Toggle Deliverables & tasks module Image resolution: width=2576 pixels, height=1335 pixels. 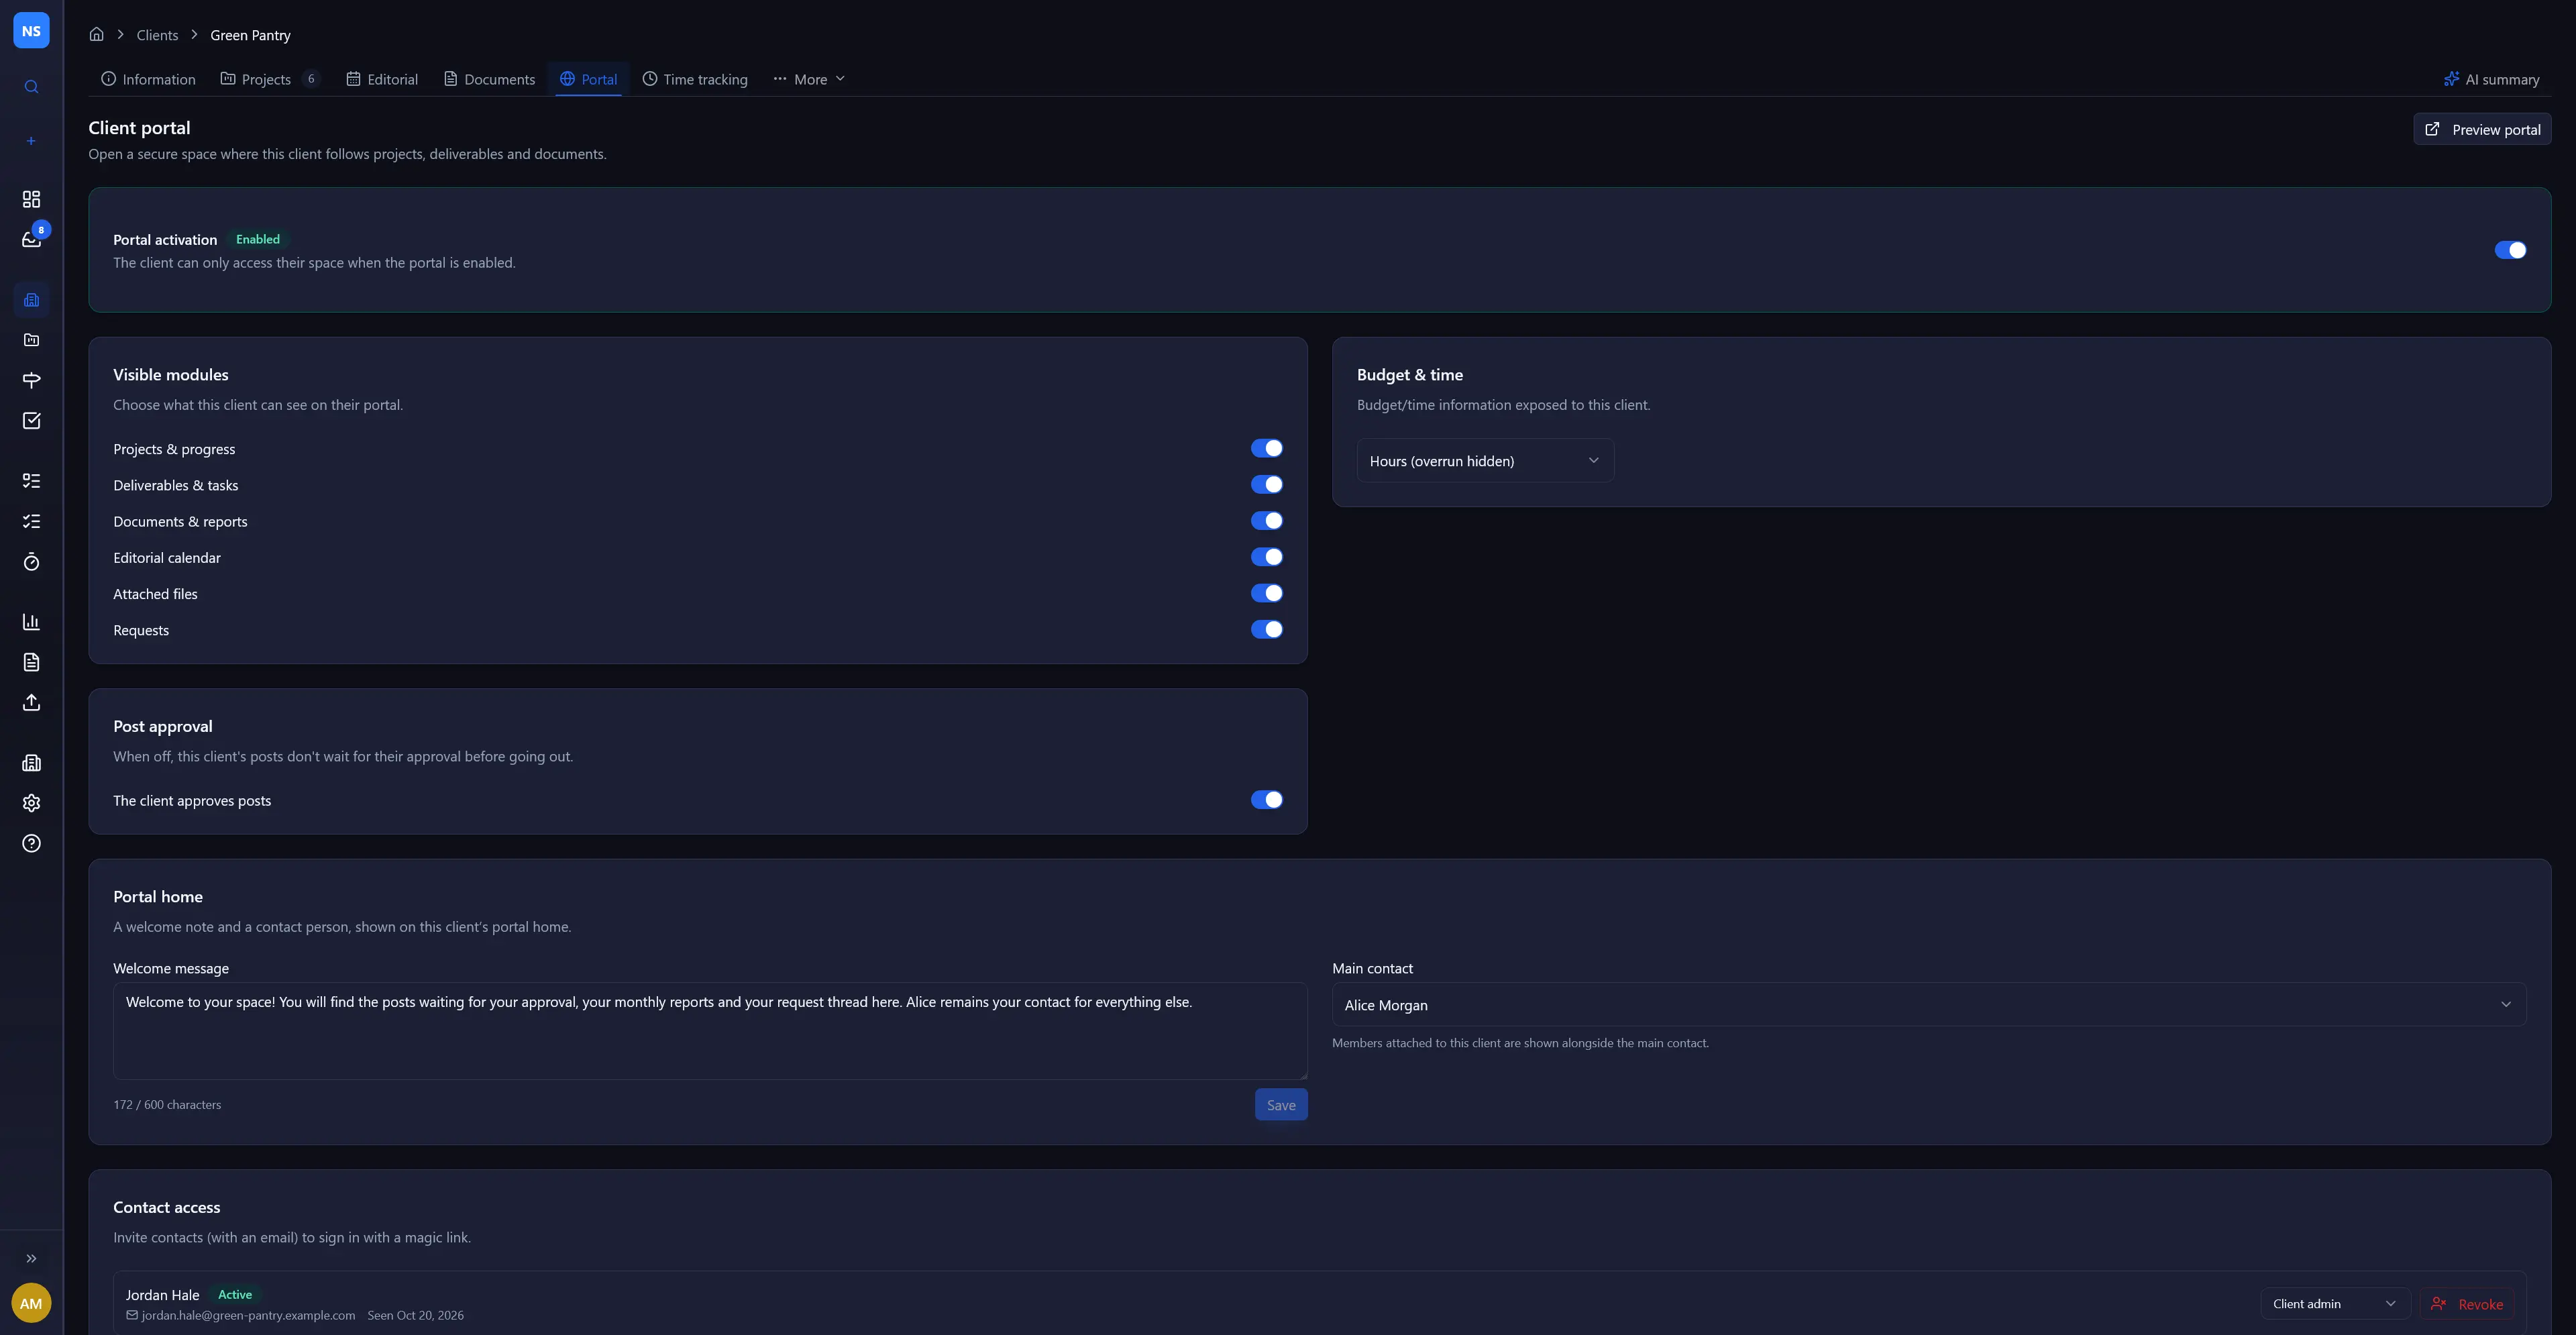pos(1266,484)
